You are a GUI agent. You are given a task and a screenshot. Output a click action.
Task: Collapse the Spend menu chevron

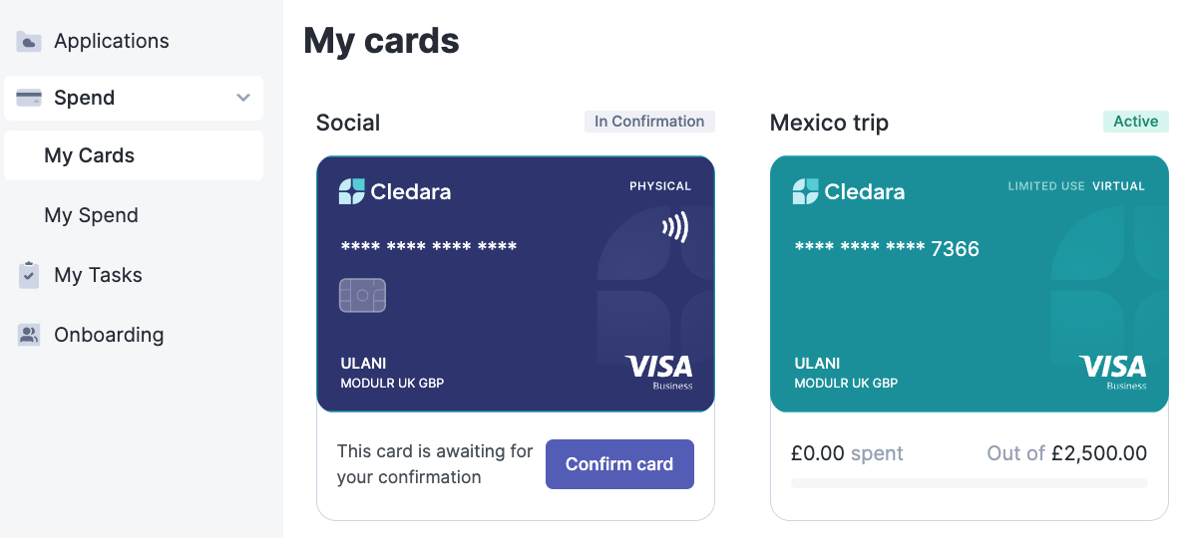243,98
